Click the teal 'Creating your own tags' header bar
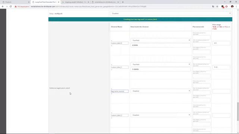Viewport: 239px width, 134px height. point(140,19)
